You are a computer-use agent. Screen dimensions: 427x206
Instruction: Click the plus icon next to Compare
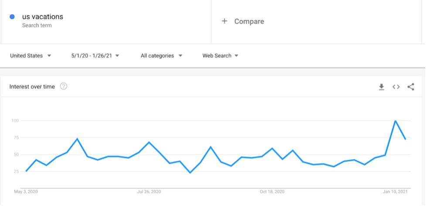pyautogui.click(x=224, y=21)
